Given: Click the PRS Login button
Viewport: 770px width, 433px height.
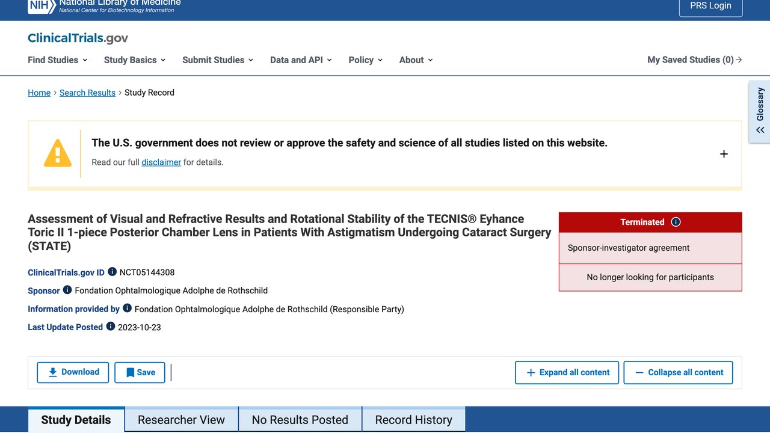Looking at the screenshot, I should 711,6.
